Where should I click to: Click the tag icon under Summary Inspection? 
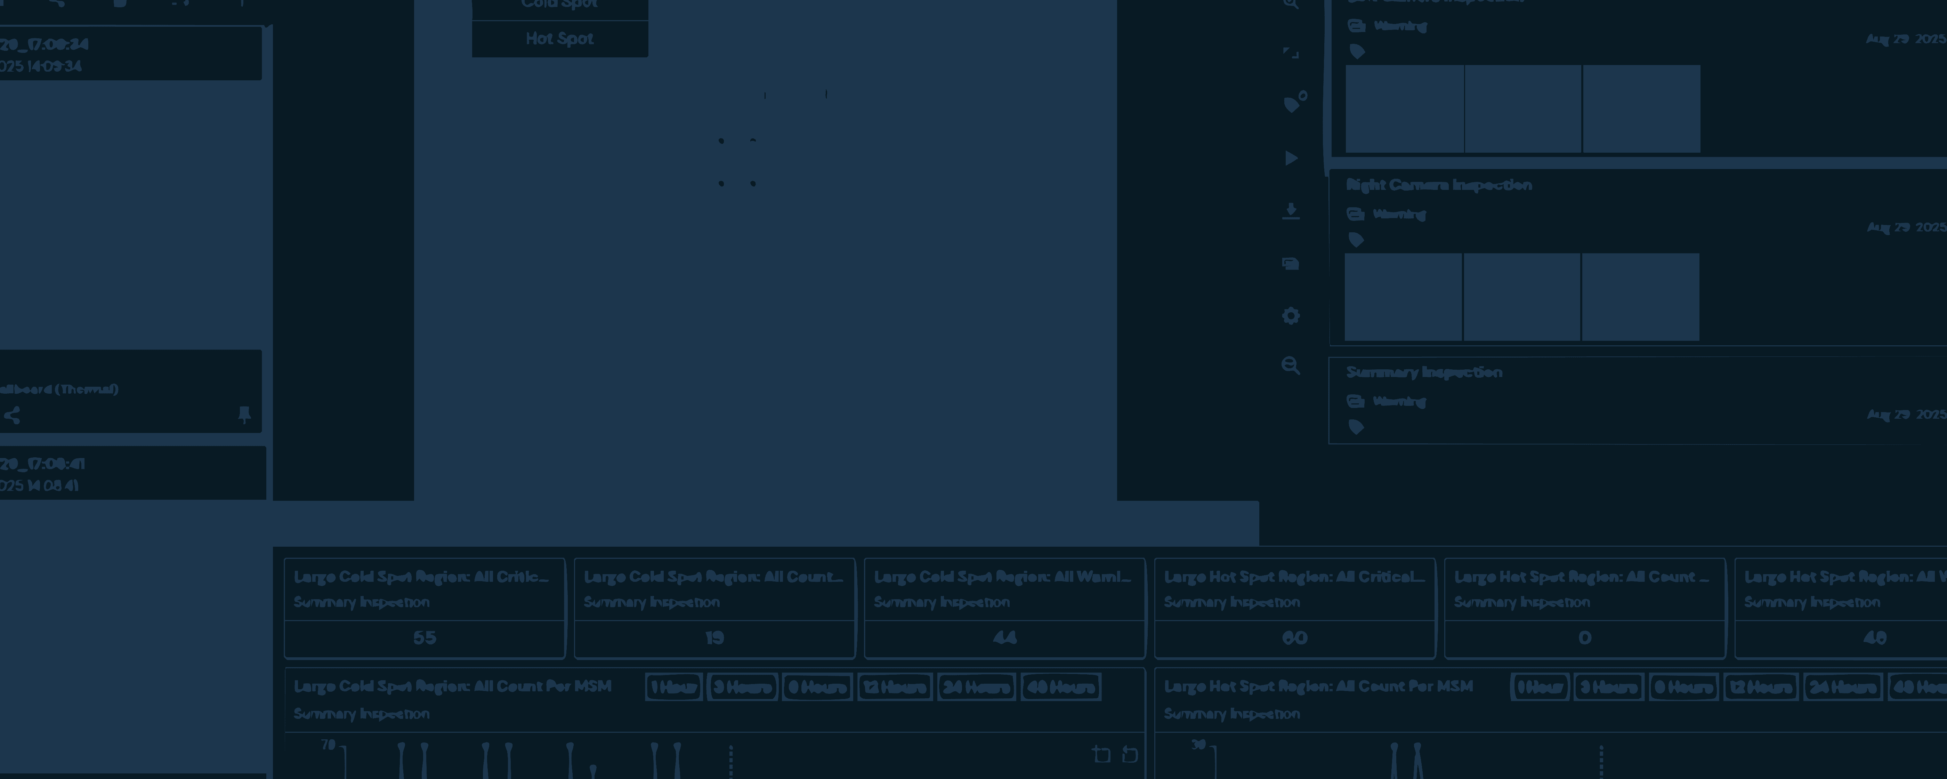(1357, 427)
